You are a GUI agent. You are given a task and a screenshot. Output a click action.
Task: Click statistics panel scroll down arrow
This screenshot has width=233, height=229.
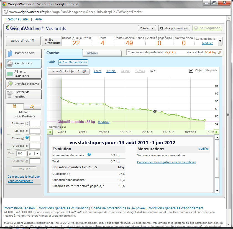[217, 191]
